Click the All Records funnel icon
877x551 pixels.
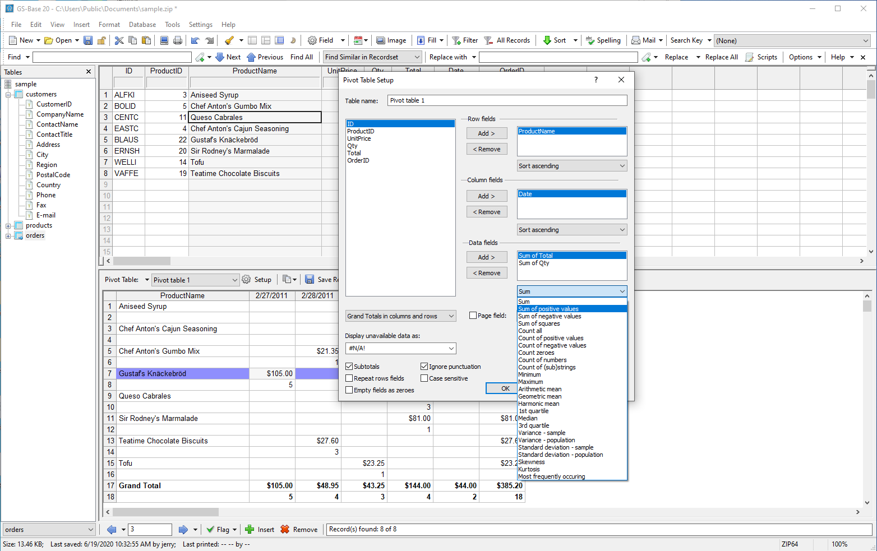coord(488,40)
